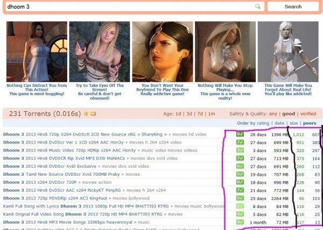Filter torrents by age 1d
323x230 pixels.
point(178,114)
